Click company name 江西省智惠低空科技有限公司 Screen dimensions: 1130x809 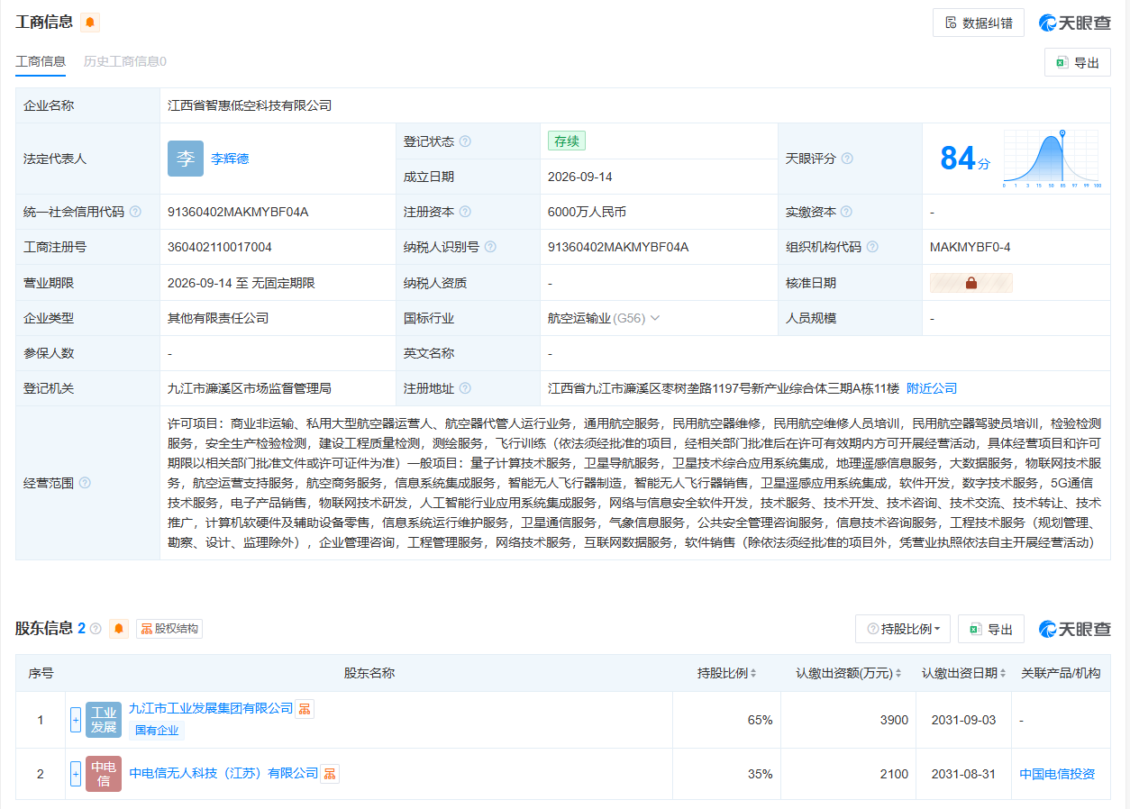[x=250, y=105]
